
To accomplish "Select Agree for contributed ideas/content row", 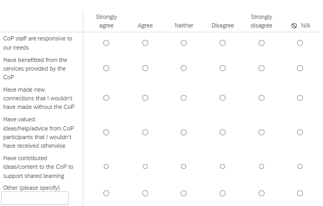I will coord(145,166).
